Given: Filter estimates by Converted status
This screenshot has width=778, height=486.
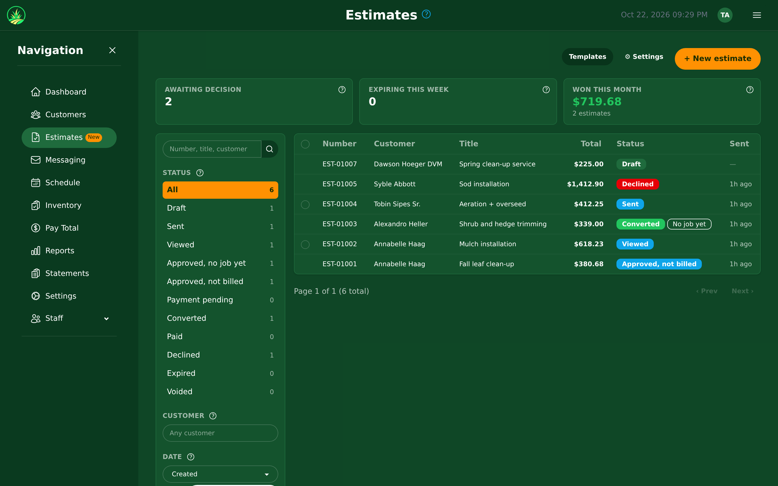Looking at the screenshot, I should tap(220, 319).
